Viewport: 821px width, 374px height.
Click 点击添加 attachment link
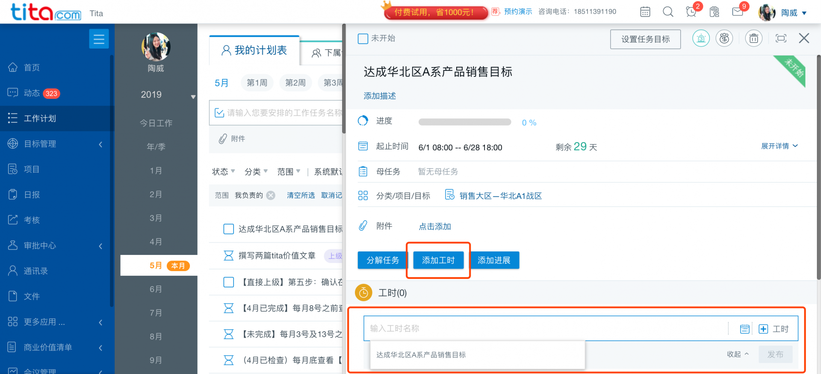(x=435, y=227)
